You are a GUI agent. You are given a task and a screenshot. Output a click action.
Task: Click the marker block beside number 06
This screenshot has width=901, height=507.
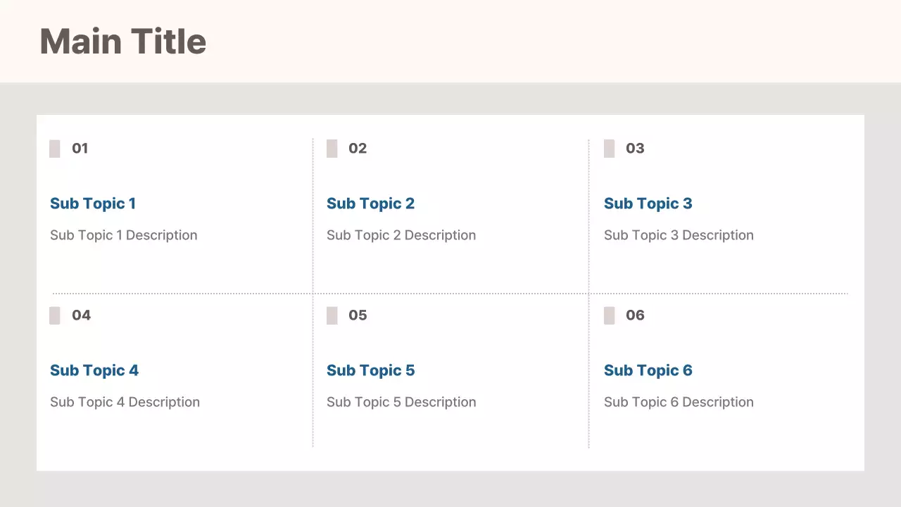(x=610, y=315)
